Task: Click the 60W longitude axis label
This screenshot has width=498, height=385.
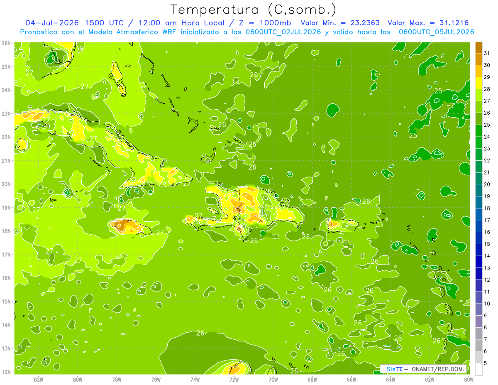Action: 469,380
